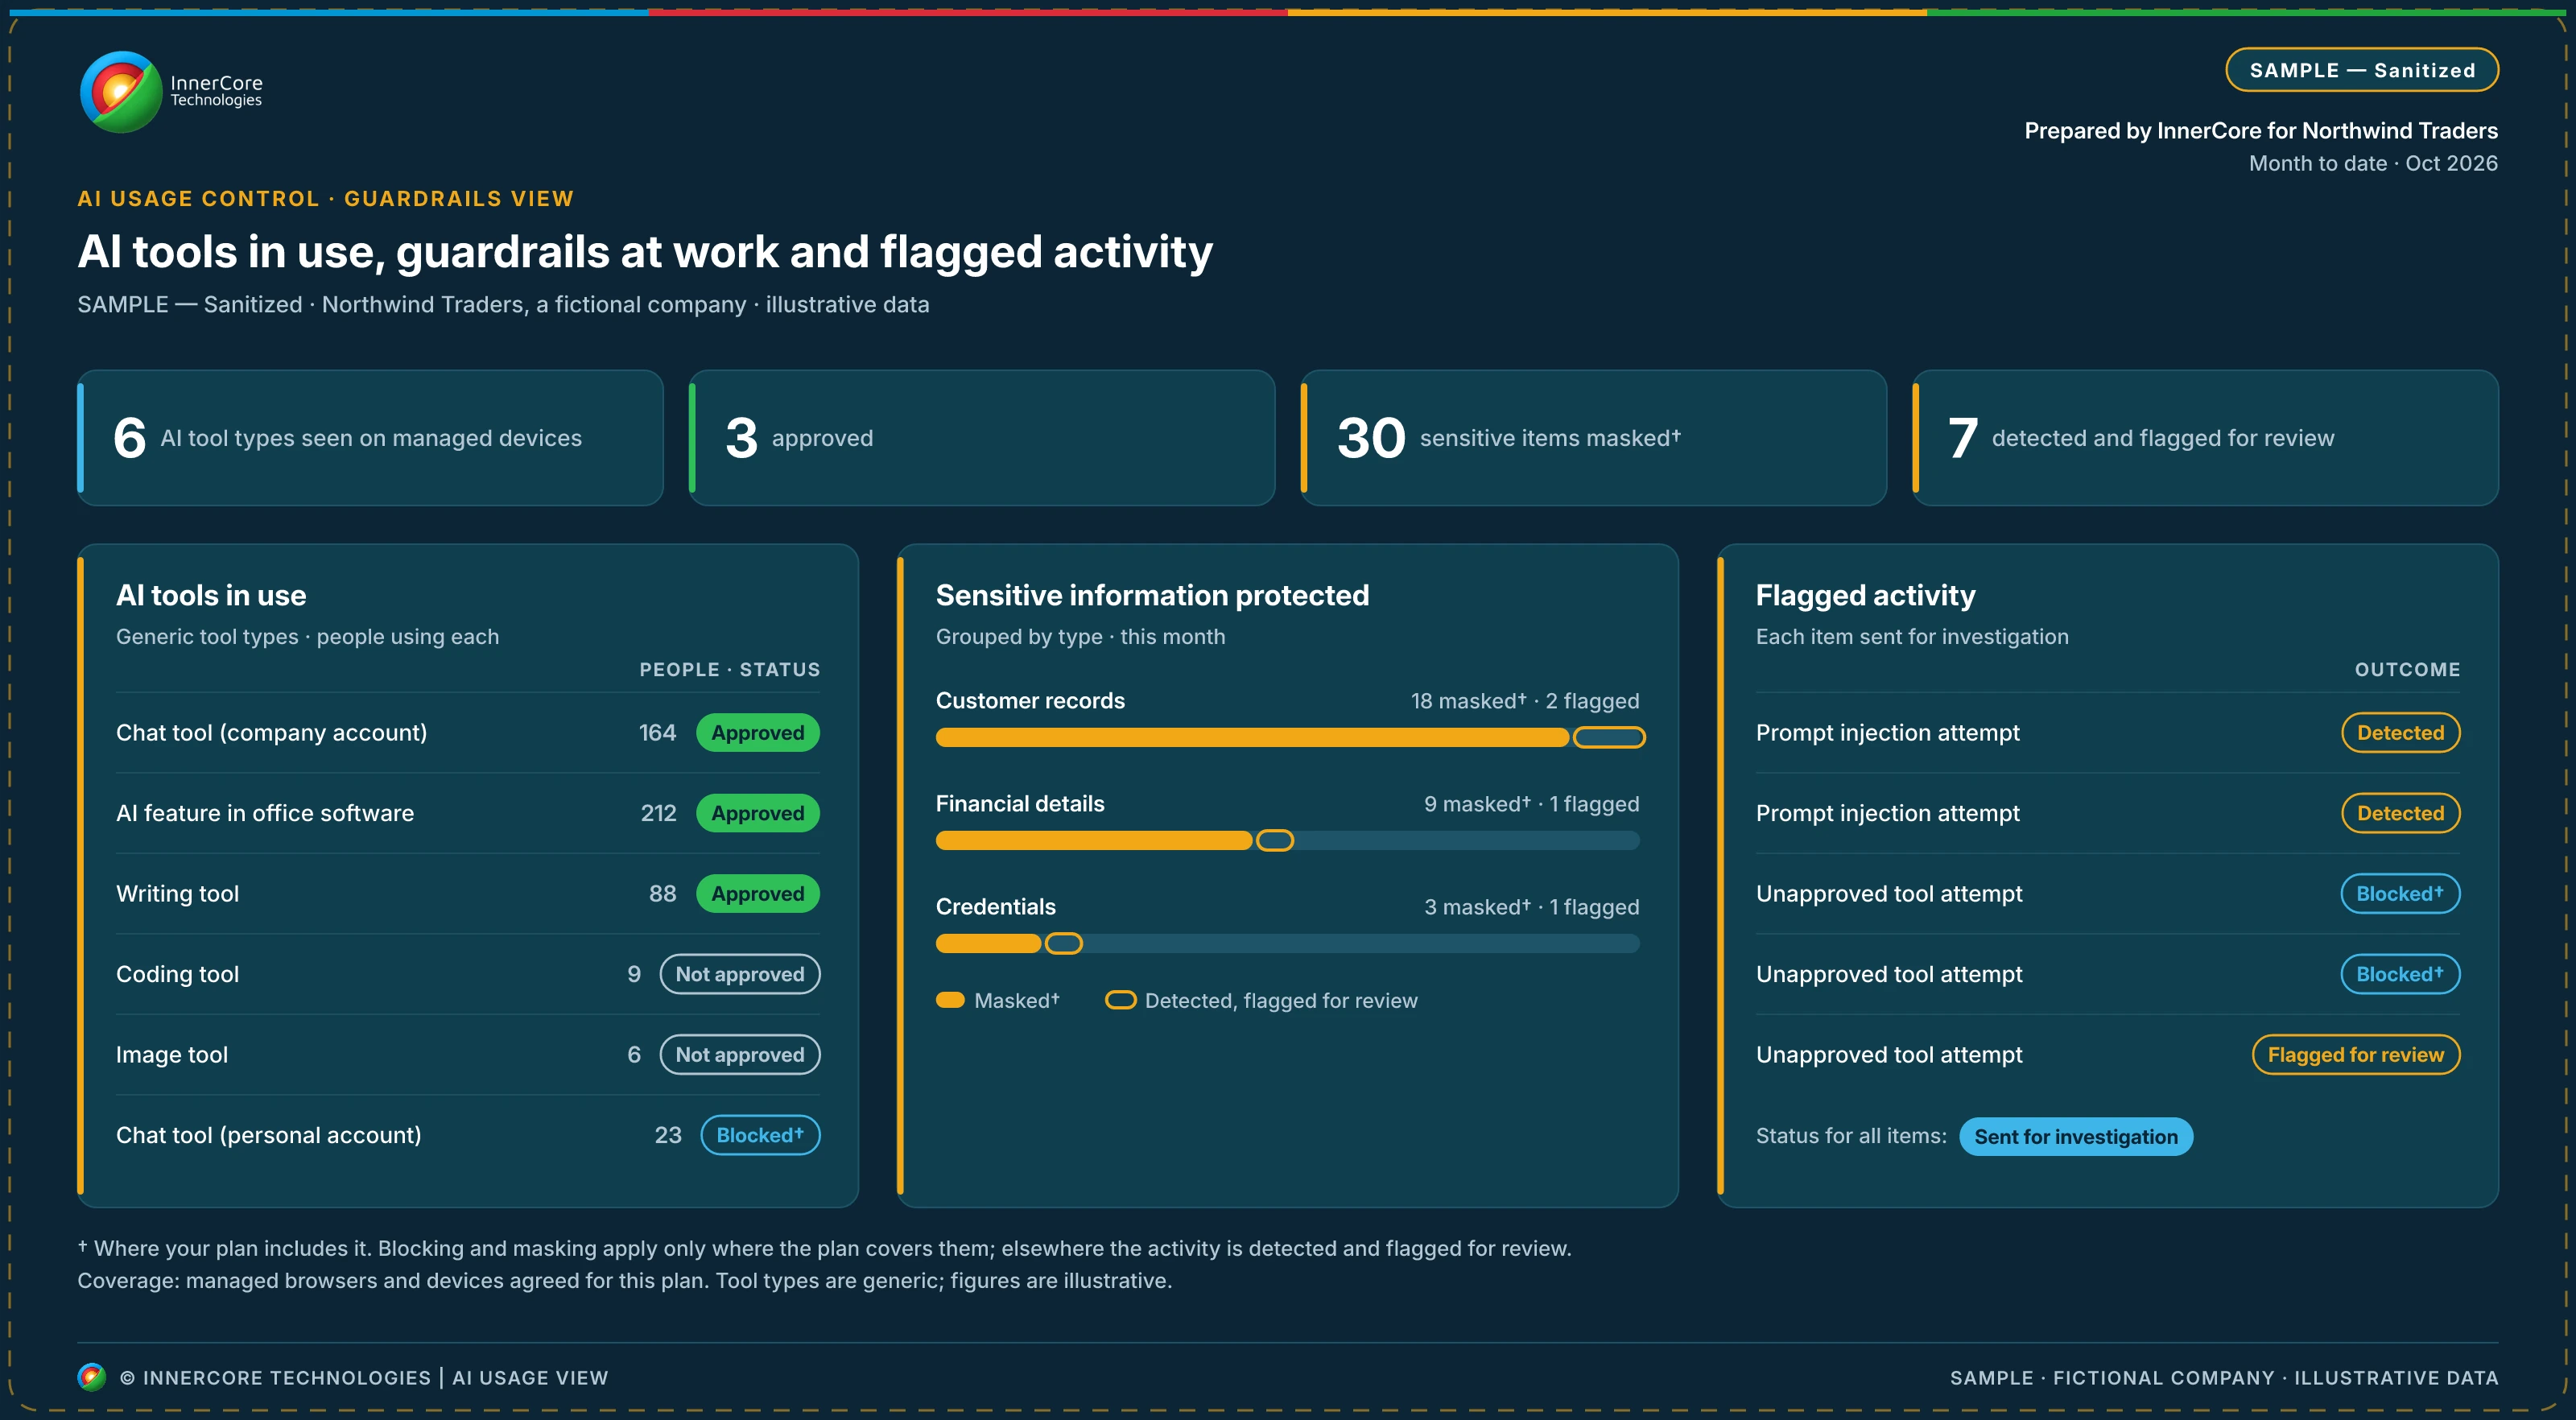Viewport: 2576px width, 1420px height.
Task: Open the 7 detected and flagged card
Action: point(2205,438)
